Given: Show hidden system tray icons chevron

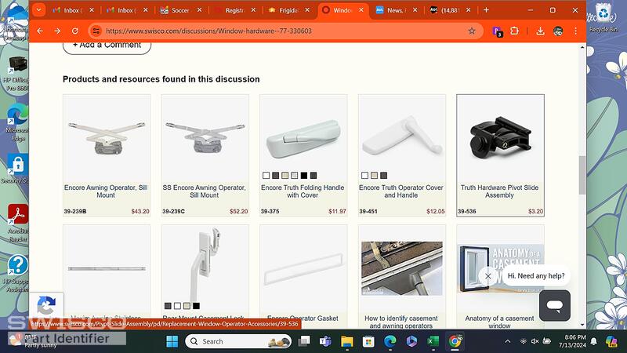Looking at the screenshot, I should pyautogui.click(x=507, y=341).
